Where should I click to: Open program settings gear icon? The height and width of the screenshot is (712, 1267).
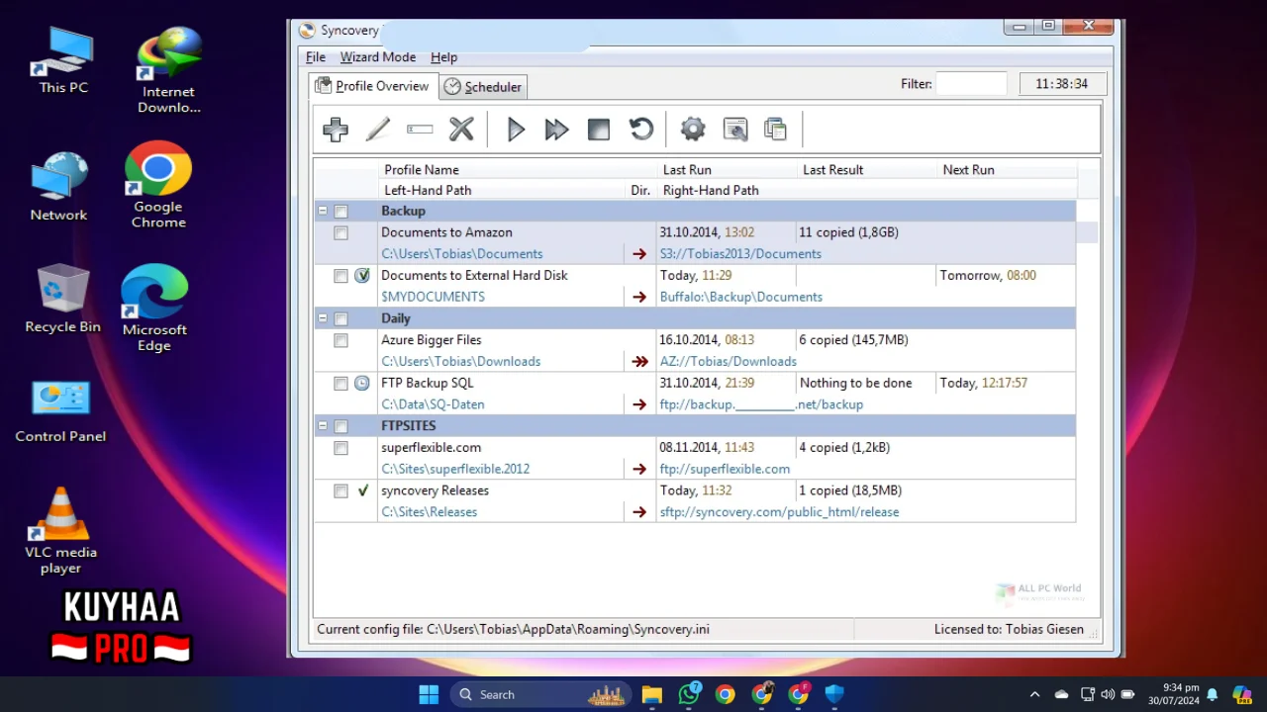[x=693, y=130]
